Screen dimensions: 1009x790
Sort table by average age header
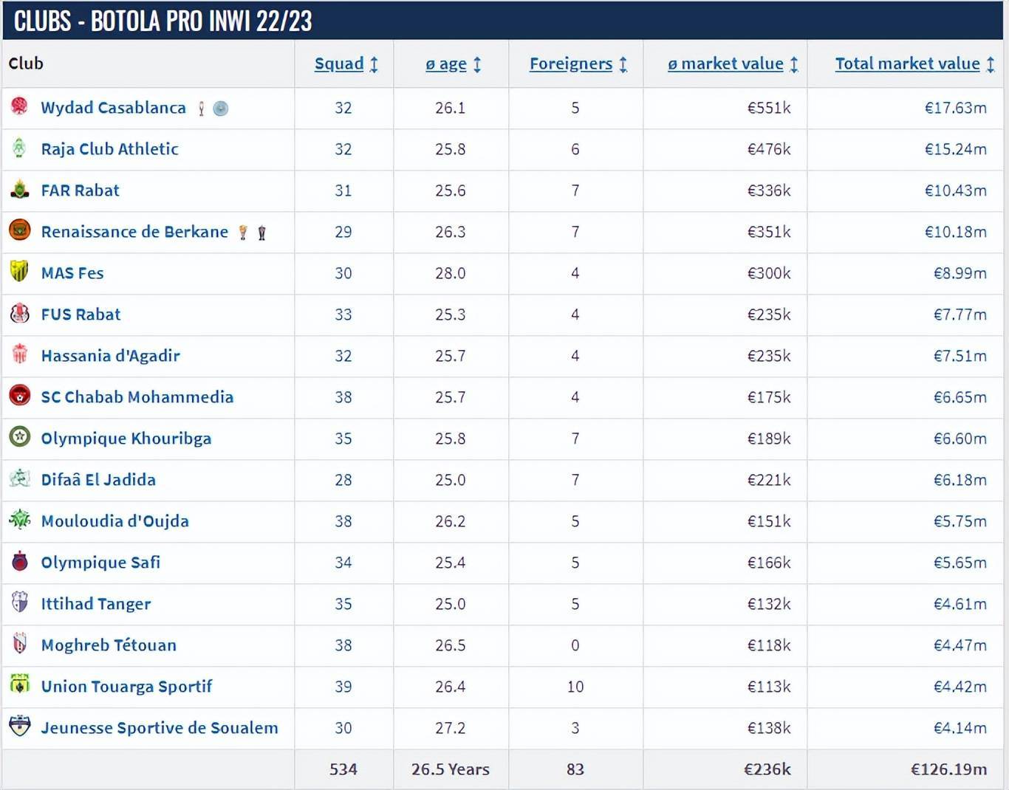(446, 64)
